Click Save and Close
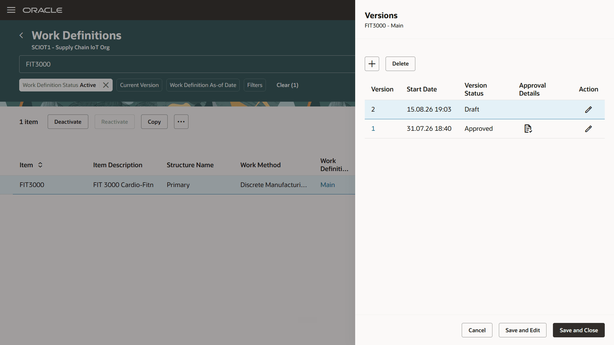This screenshot has width=614, height=345. click(x=579, y=330)
